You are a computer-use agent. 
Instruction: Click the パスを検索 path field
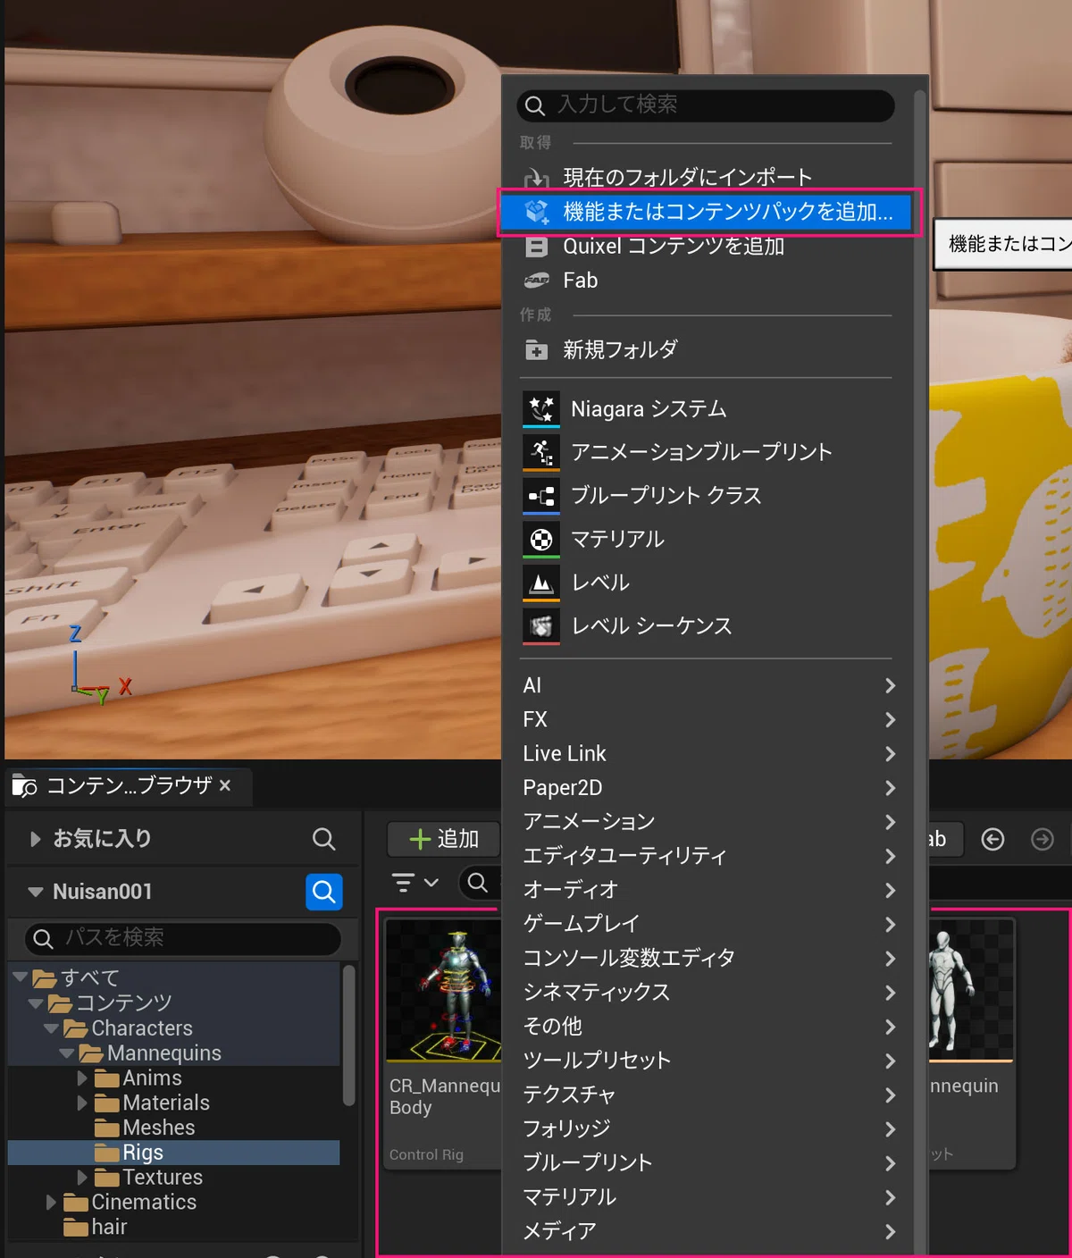[x=183, y=938]
